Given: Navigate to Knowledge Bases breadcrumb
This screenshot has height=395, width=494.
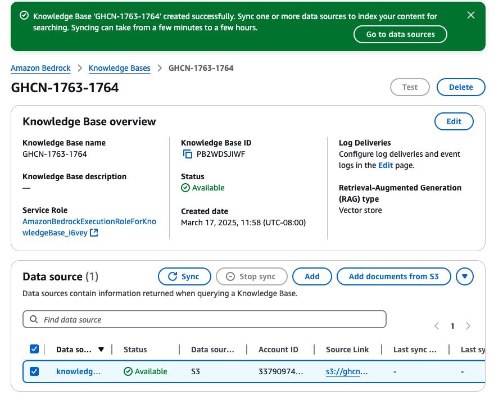Looking at the screenshot, I should pos(119,68).
